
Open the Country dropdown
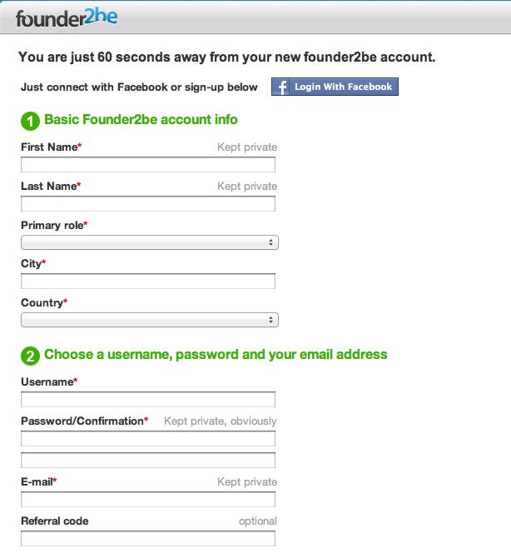pos(150,320)
